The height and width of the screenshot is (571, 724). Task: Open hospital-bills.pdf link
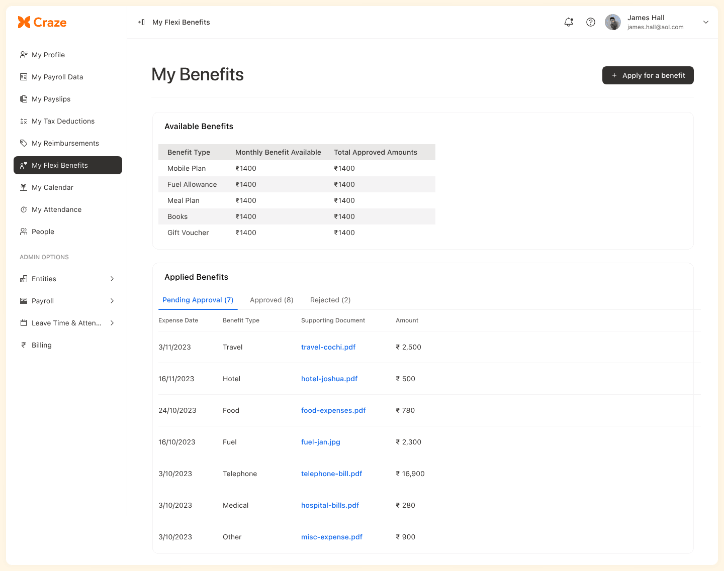click(330, 505)
